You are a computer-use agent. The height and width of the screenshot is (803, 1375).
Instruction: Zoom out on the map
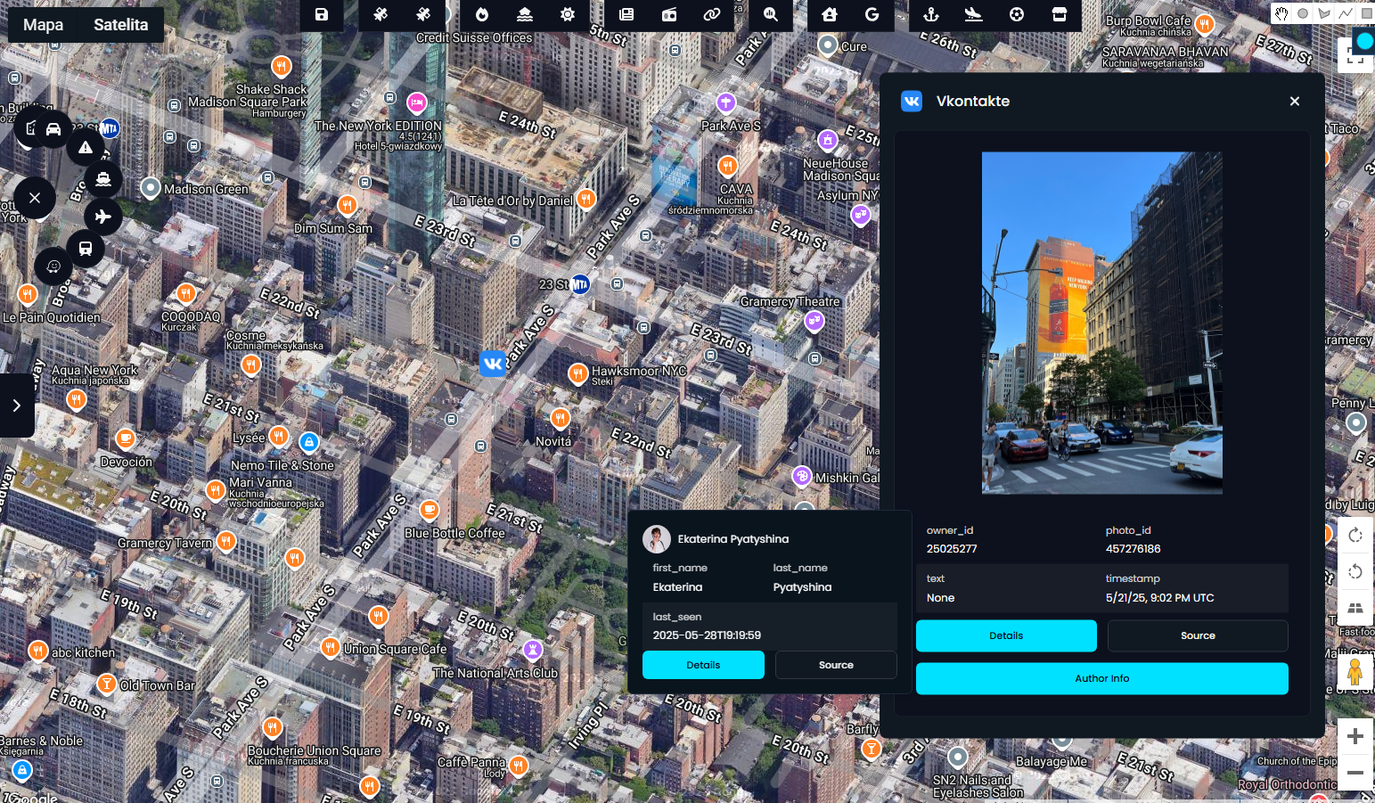point(1355,773)
